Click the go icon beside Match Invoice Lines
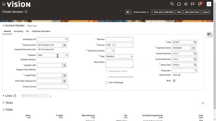The height and width of the screenshot is (121, 216). click(x=50, y=96)
